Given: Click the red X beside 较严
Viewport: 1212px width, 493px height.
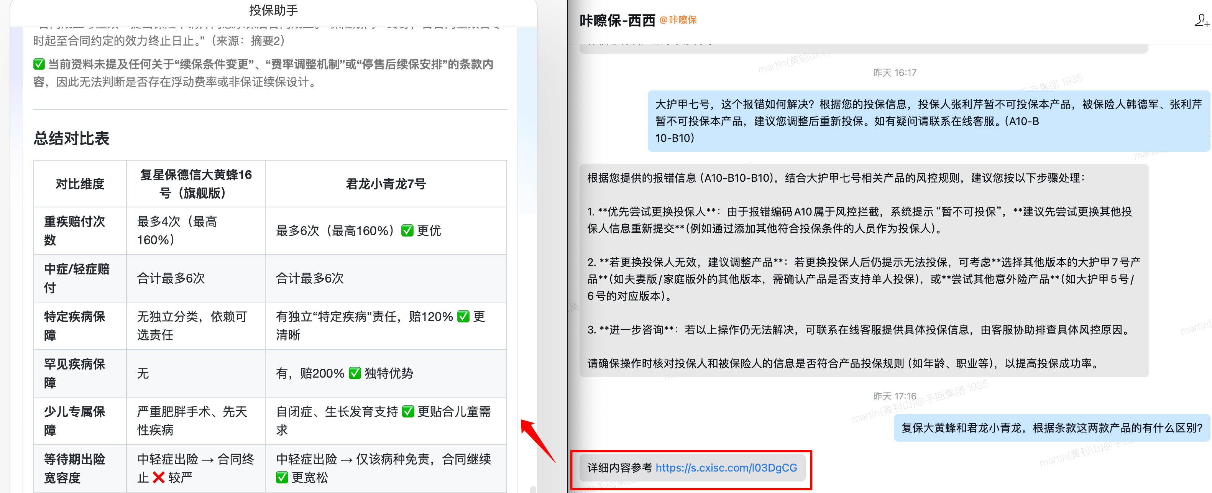Looking at the screenshot, I should [159, 478].
